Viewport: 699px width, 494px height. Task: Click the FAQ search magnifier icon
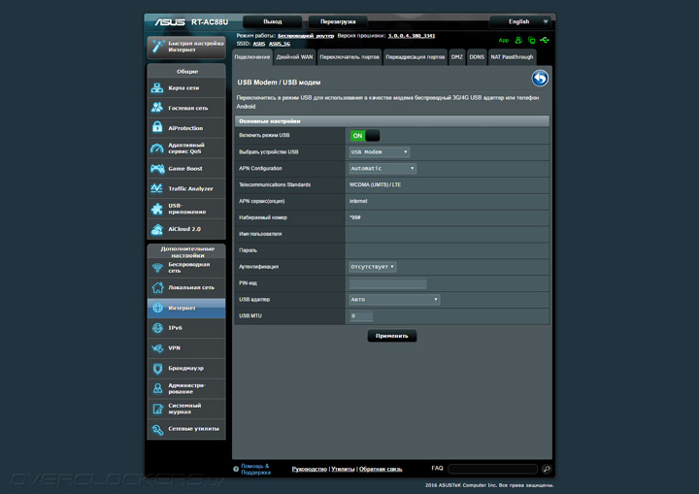pyautogui.click(x=547, y=469)
